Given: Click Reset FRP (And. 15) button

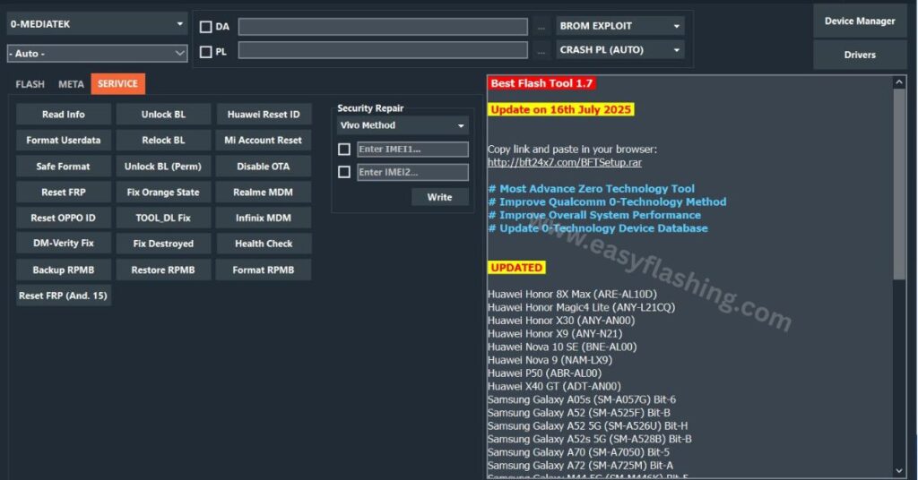Looking at the screenshot, I should (x=64, y=296).
